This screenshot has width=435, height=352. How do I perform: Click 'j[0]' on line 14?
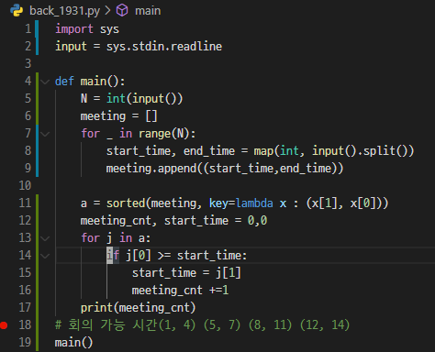(139, 256)
